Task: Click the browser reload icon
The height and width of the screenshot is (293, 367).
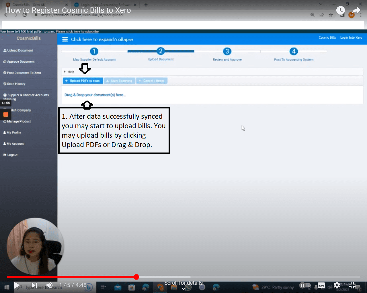Action: (25, 15)
